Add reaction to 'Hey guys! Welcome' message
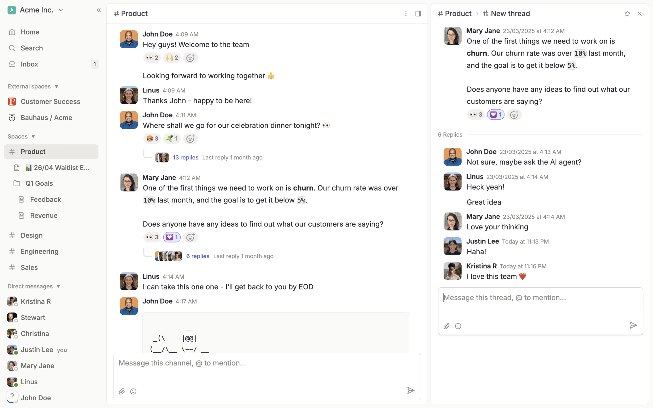653x408 pixels. coord(190,58)
